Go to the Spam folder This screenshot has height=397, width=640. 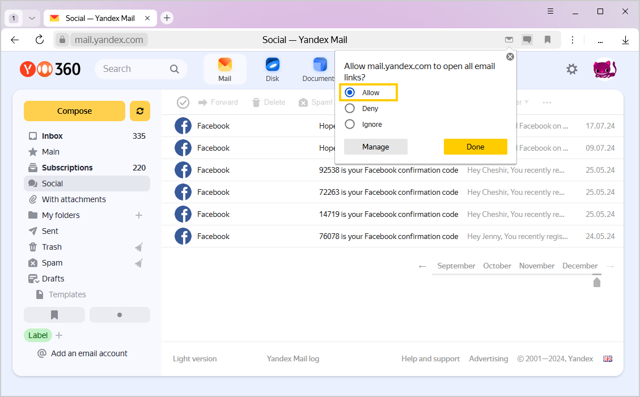(52, 263)
